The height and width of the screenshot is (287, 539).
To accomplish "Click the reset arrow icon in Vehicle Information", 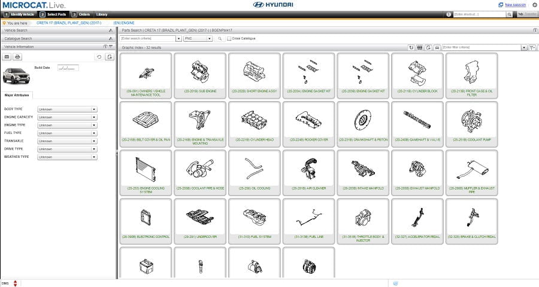I will point(99,57).
